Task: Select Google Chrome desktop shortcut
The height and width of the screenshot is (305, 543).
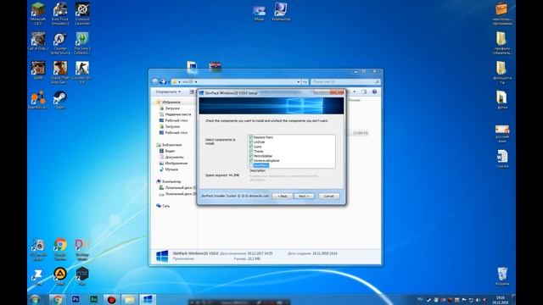Action: click(x=60, y=249)
